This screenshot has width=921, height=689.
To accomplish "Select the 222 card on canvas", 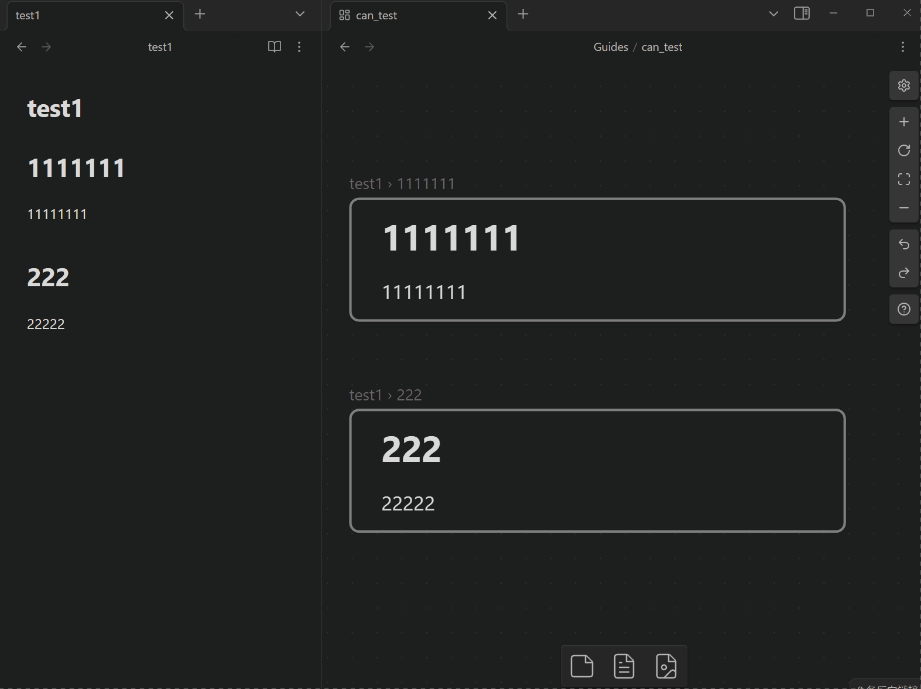I will click(597, 471).
